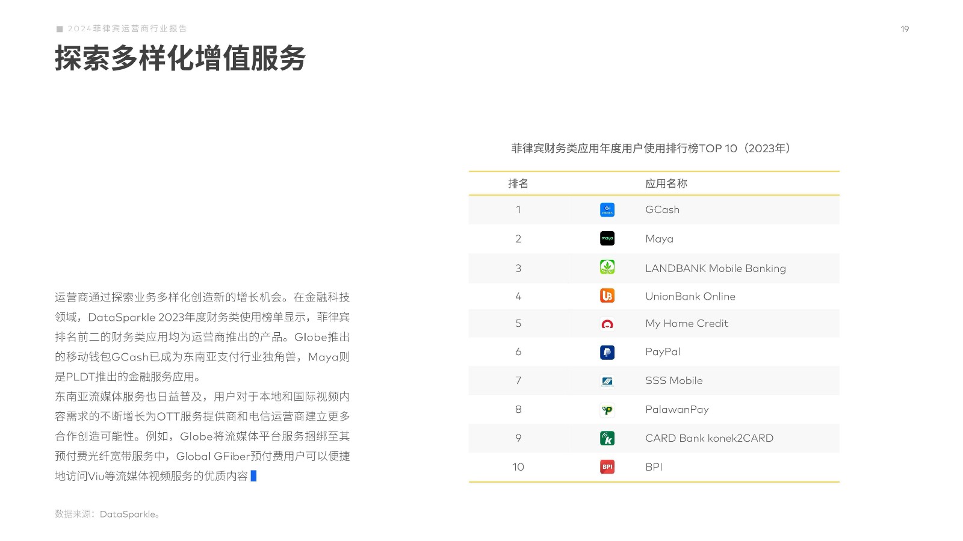Click the BPI app icon
The image size is (963, 541).
607,466
